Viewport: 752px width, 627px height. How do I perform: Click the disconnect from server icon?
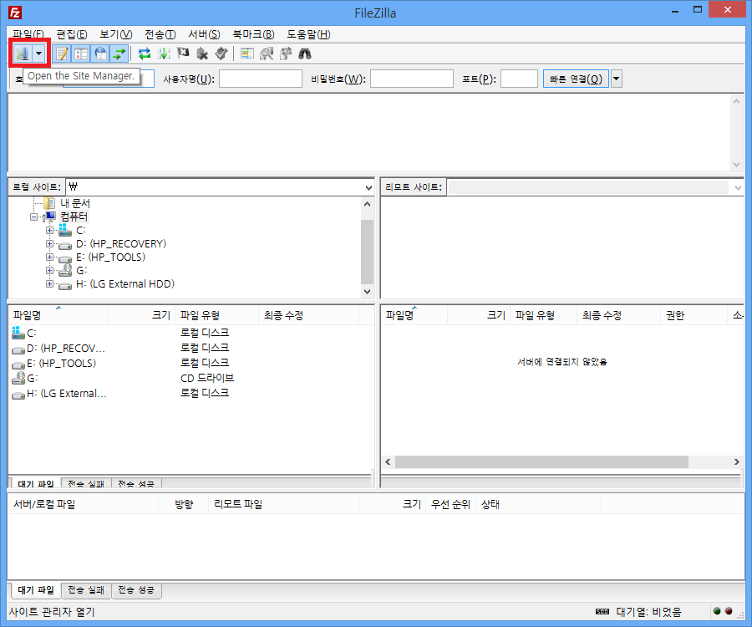pos(201,54)
